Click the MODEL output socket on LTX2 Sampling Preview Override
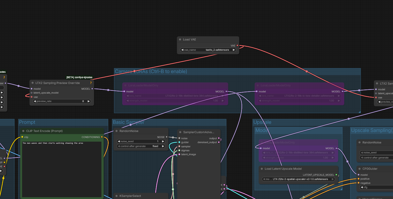Image resolution: width=393 pixels, height=199 pixels. click(x=92, y=89)
